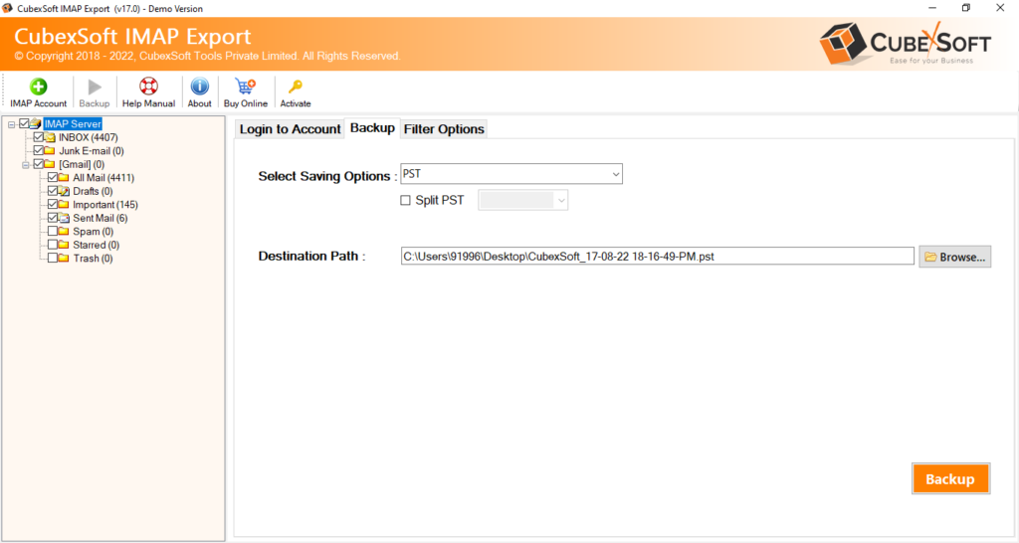Check the Spam folder checkbox
1019x543 pixels.
[x=53, y=232]
